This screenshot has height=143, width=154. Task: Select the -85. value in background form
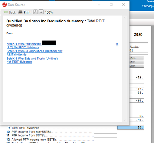139,93
